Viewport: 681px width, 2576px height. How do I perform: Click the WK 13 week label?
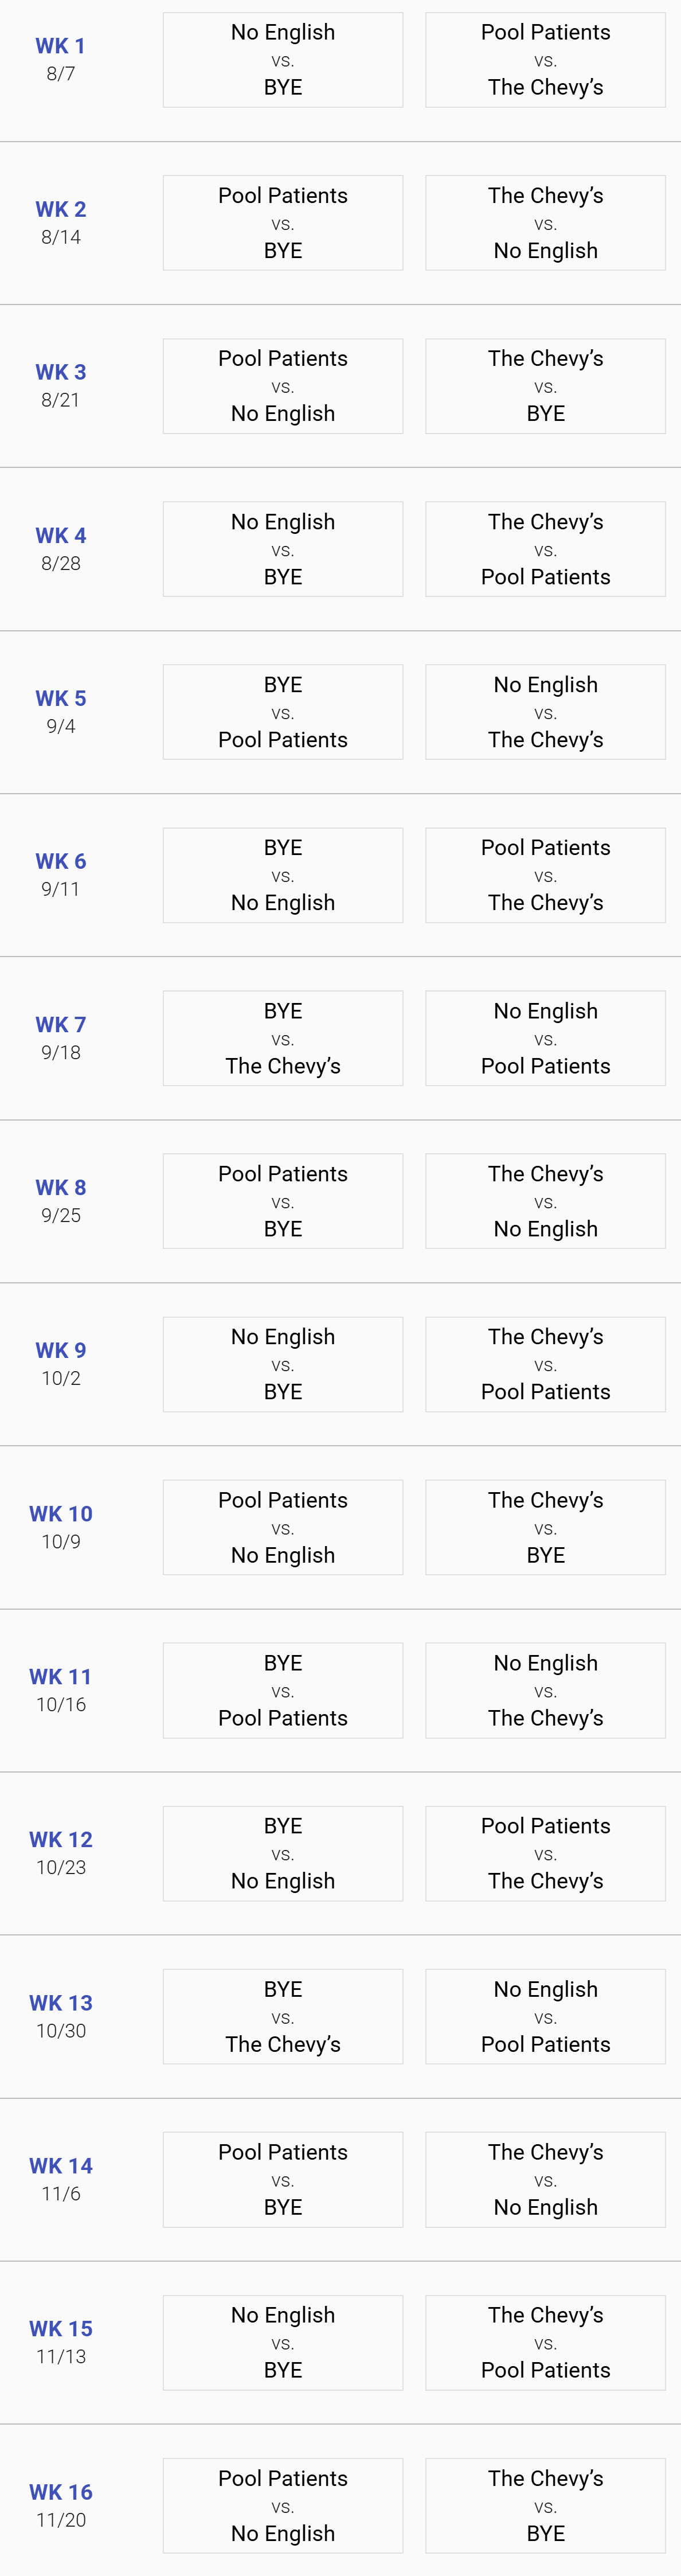click(61, 2002)
